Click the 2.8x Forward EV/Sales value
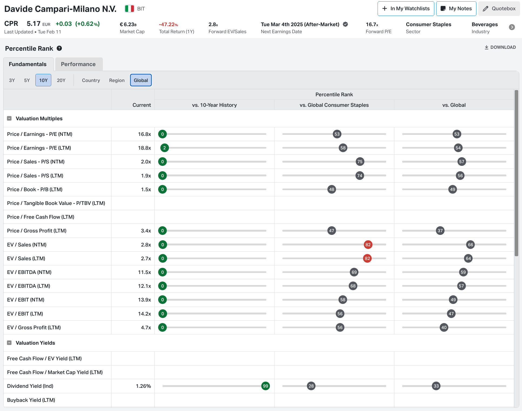 (213, 25)
